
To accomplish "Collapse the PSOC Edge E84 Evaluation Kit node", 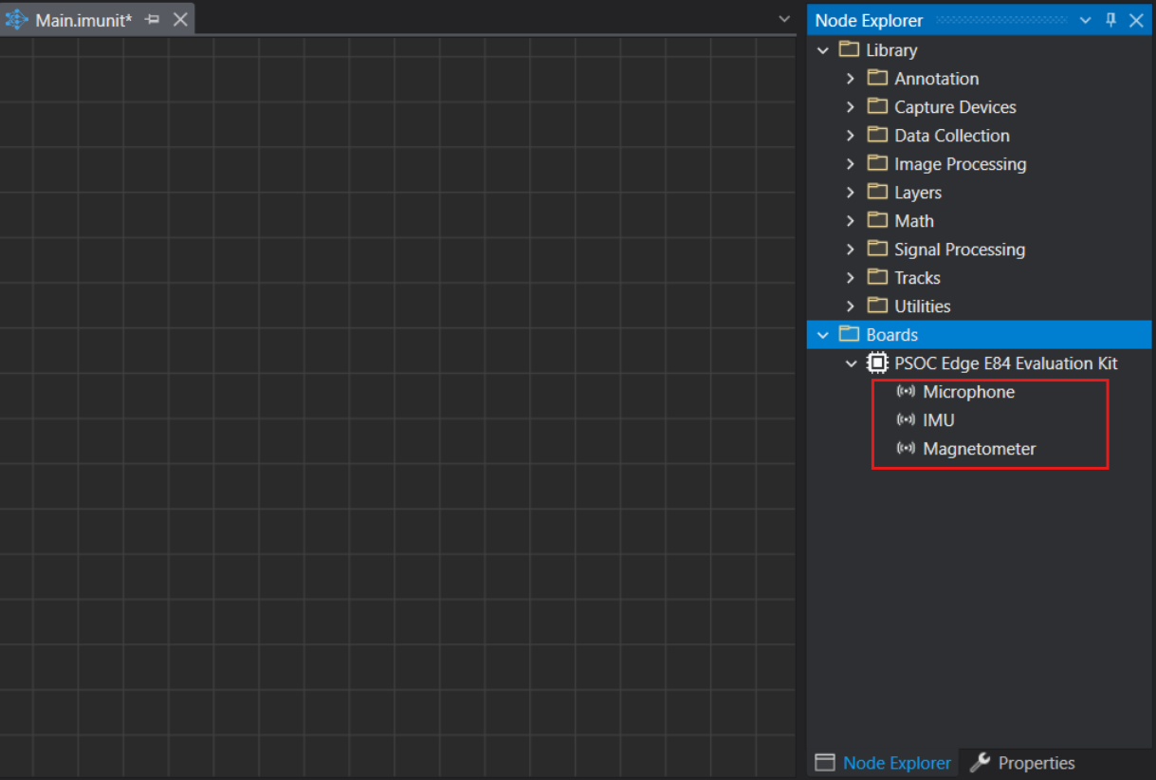I will (x=851, y=363).
